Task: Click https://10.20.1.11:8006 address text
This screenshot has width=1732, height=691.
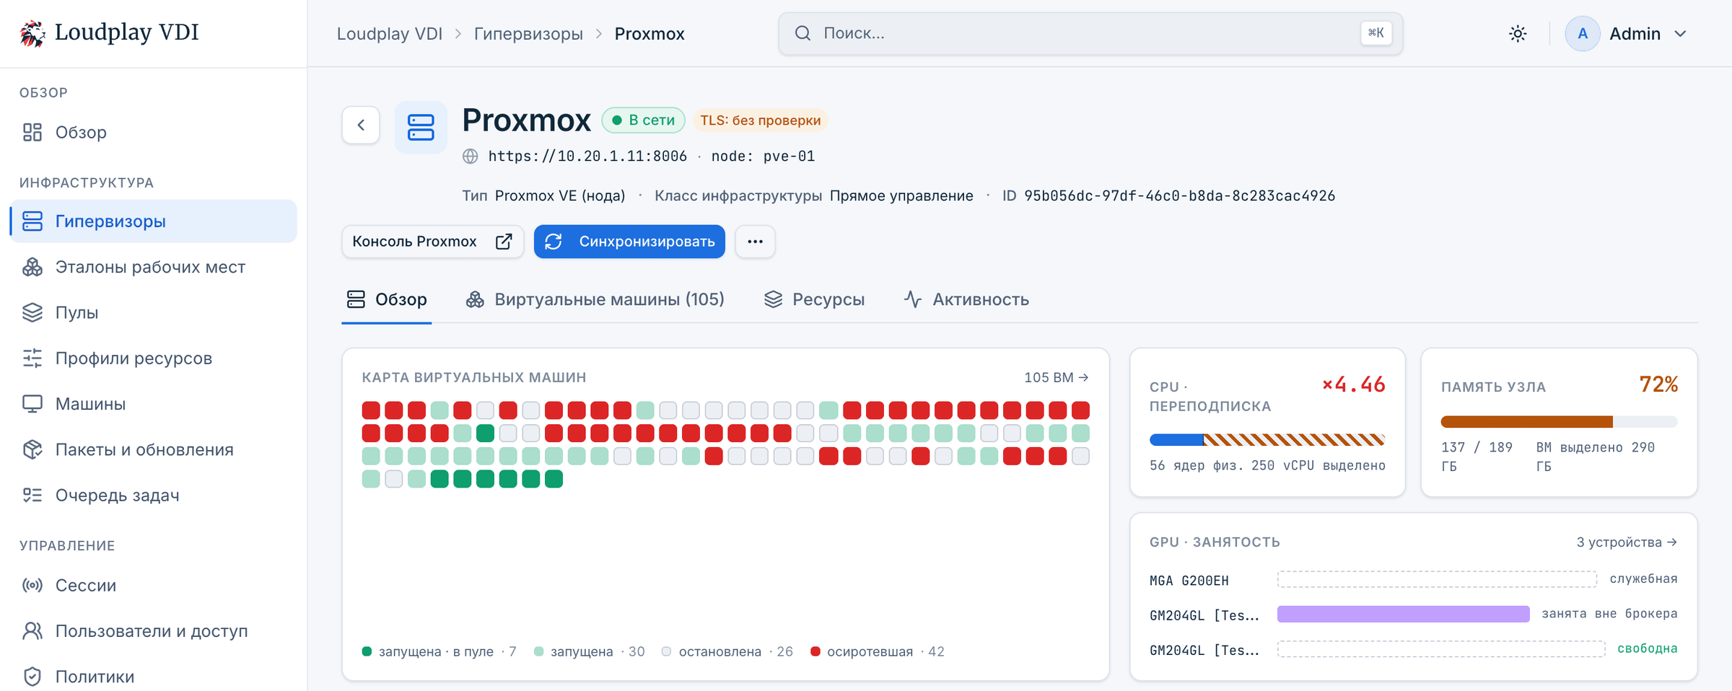Action: point(587,157)
